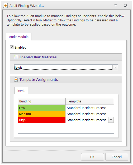Select the orange Medium banding cell
Screen dimensions: 133x165
point(42,114)
